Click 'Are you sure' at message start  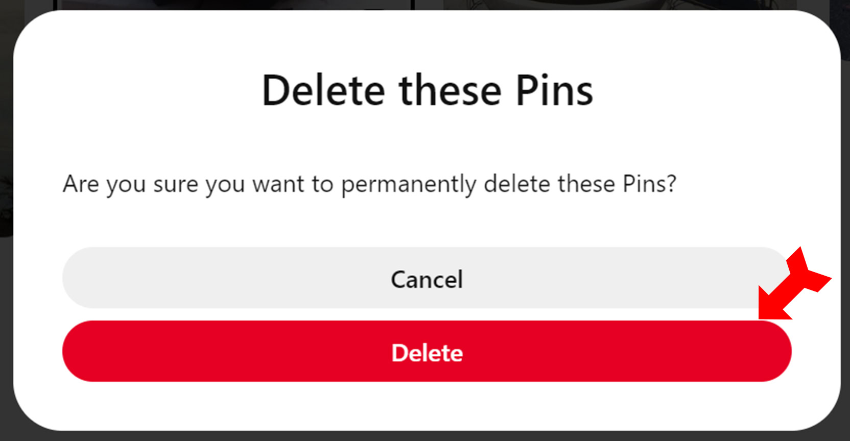132,184
